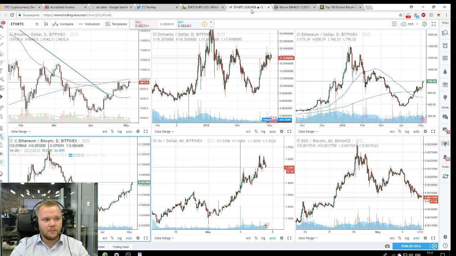Screen dimensions: 456x256
Task: Take a chart snapshot with camera icon
Action: pyautogui.click(x=387, y=246)
